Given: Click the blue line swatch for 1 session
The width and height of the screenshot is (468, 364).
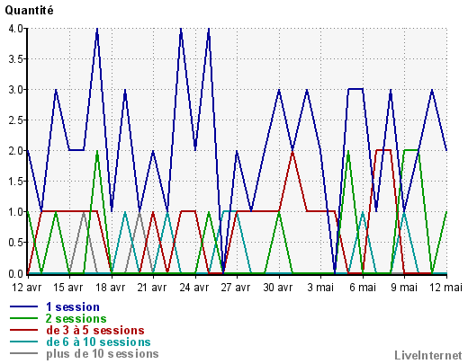Looking at the screenshot, I should 24,306.
